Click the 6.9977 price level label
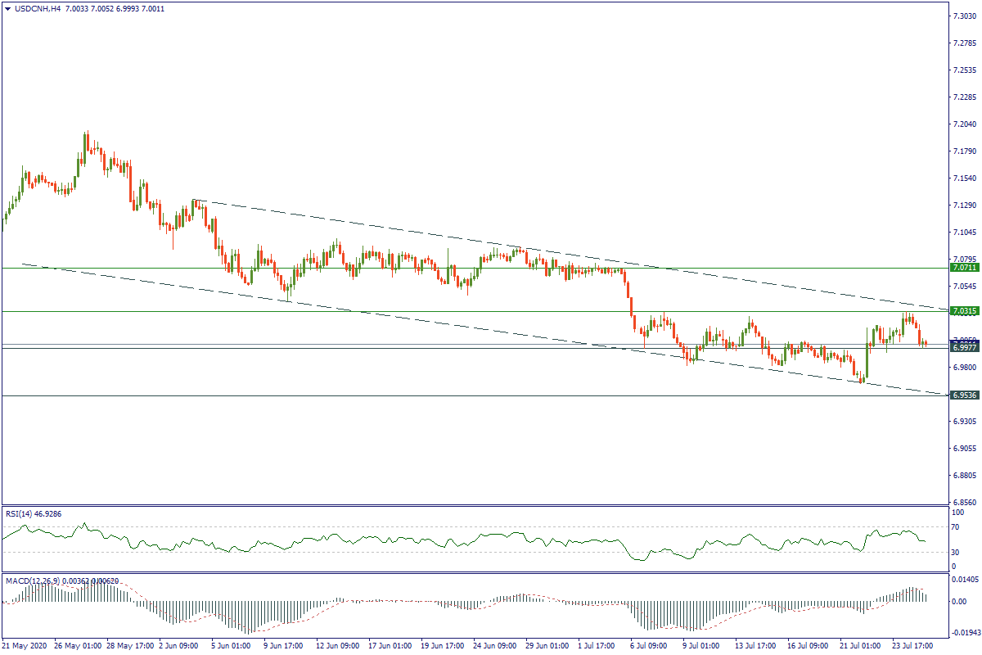This screenshot has width=982, height=655. [x=963, y=348]
